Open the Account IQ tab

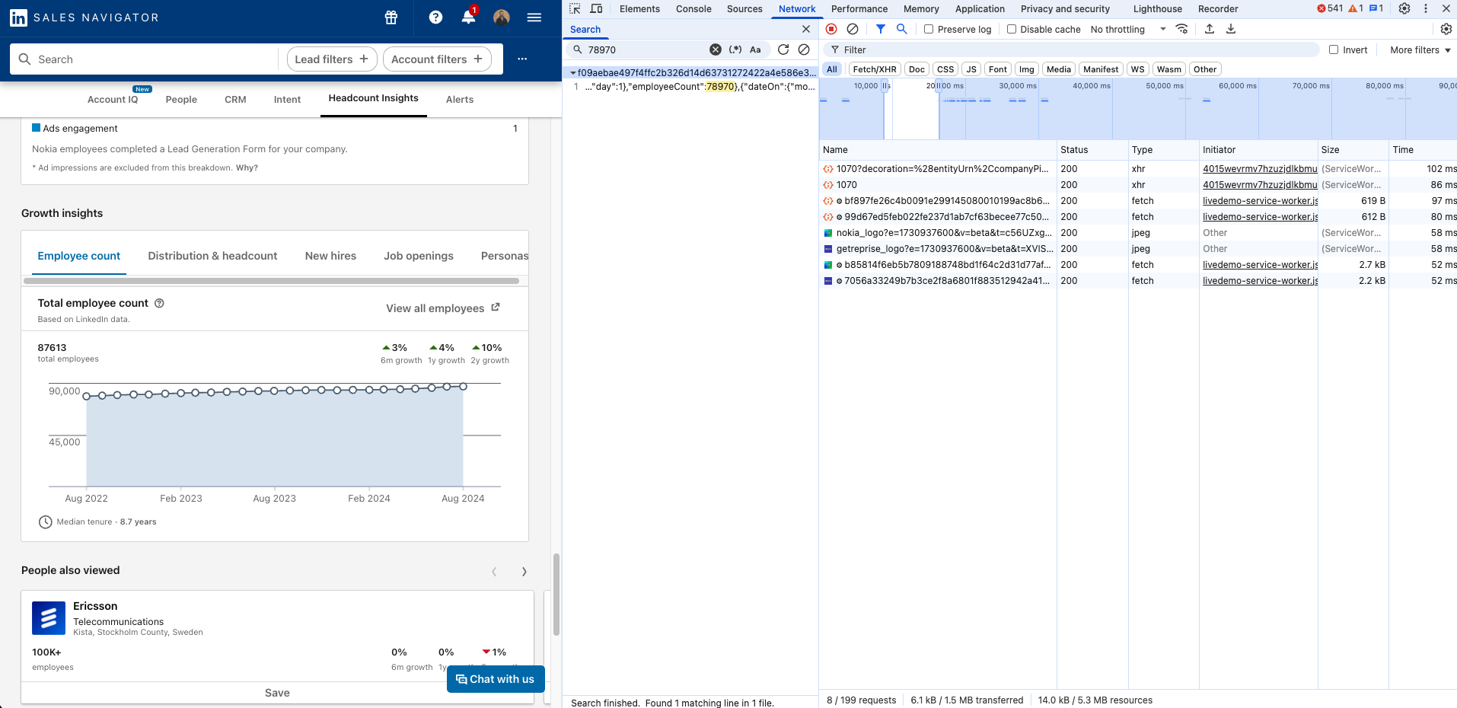click(113, 99)
